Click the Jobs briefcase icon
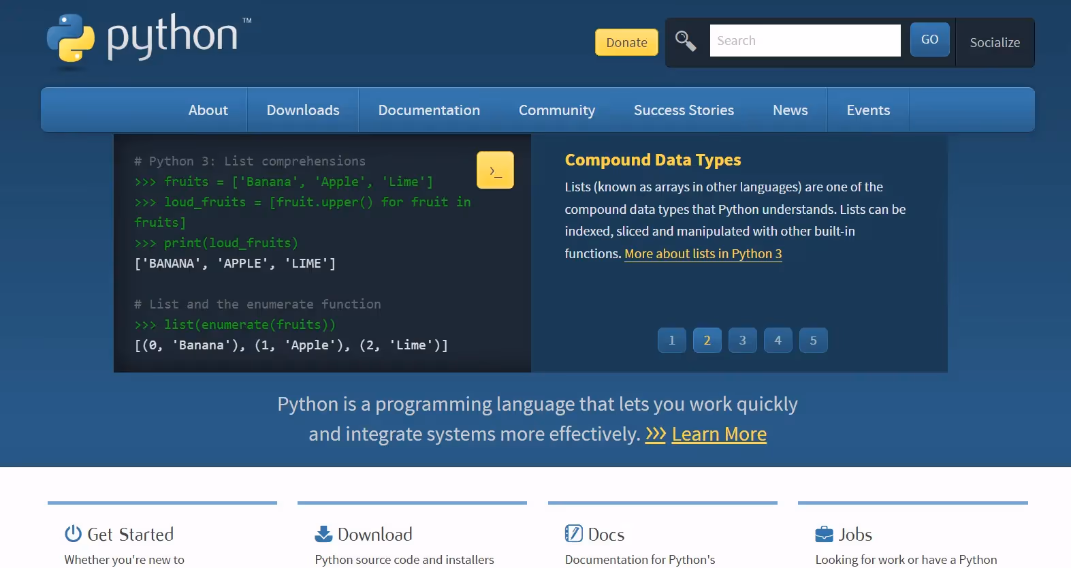The image size is (1071, 568). tap(824, 534)
